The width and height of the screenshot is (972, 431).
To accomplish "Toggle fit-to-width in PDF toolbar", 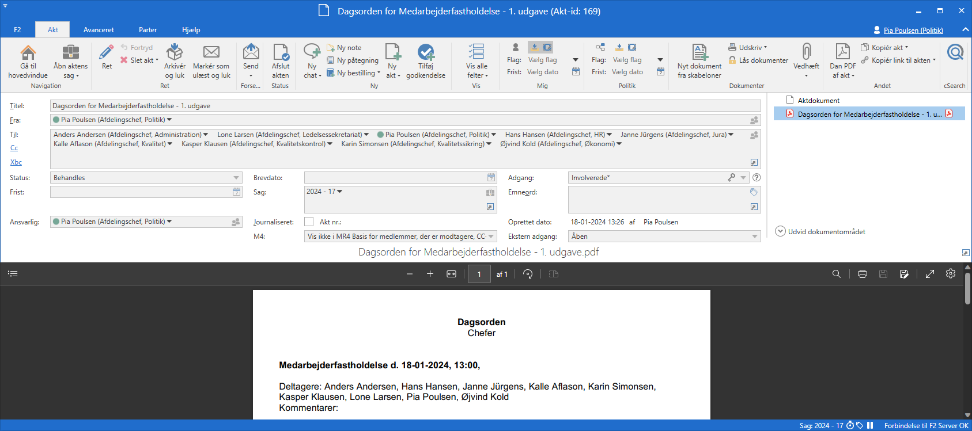I will coord(451,274).
